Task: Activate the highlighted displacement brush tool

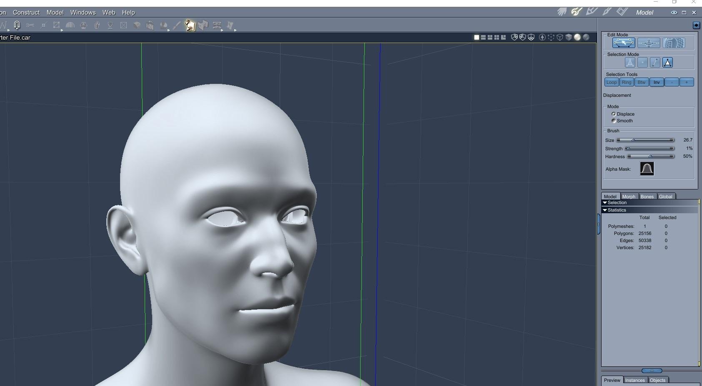Action: (190, 25)
